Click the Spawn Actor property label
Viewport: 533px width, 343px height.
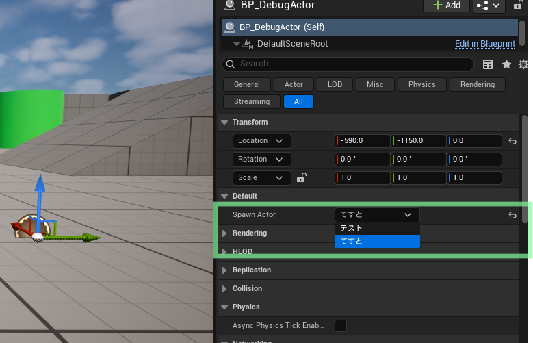pos(254,215)
